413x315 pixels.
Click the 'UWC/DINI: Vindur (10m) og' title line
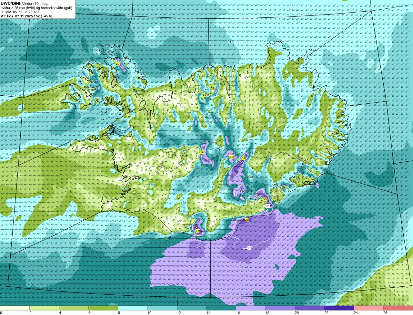24,3
